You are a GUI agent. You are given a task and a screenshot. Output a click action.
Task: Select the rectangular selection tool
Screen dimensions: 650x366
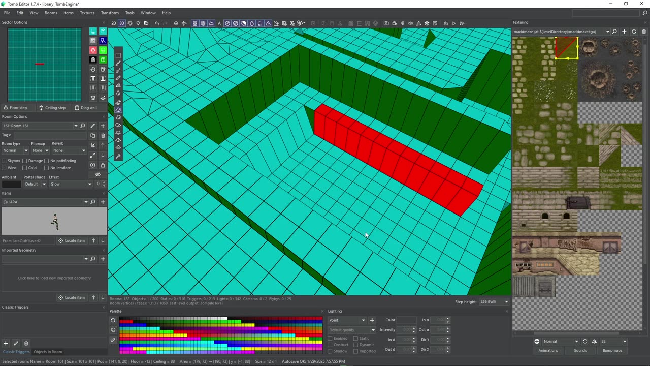coord(118,56)
